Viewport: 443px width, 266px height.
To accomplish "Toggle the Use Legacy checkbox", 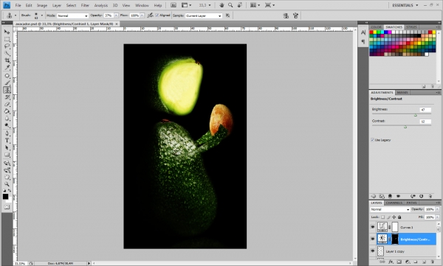I will point(372,140).
